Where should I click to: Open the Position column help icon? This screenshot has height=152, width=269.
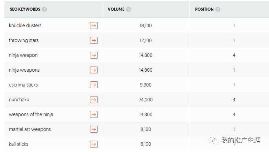[x=218, y=9]
